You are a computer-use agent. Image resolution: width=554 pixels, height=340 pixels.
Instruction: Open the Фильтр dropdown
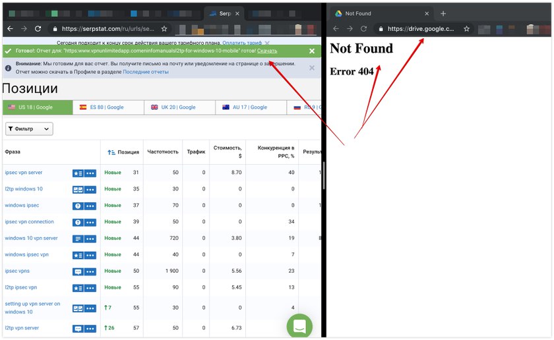(29, 129)
